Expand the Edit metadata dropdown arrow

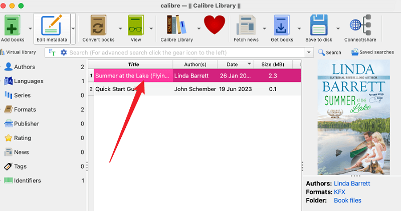point(73,28)
